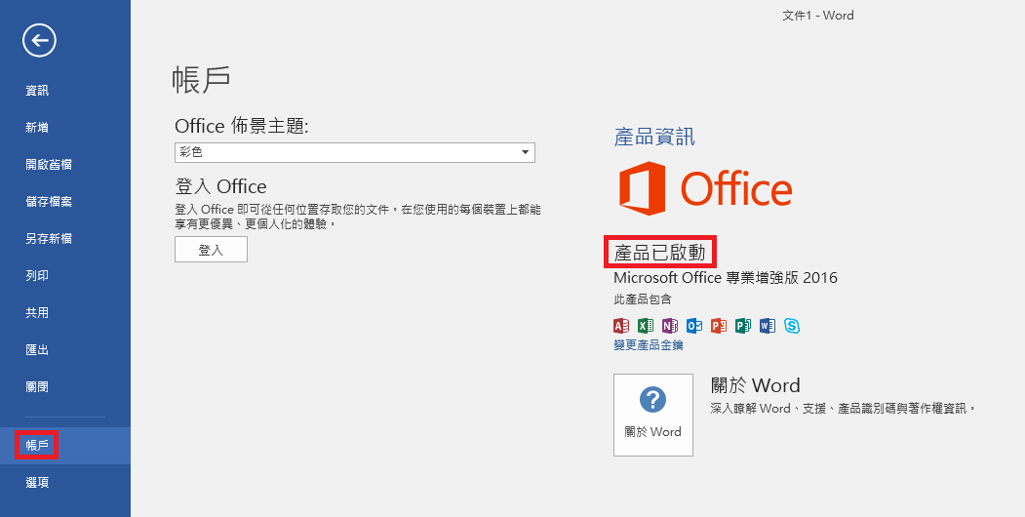Click the Skype for Business icon
This screenshot has height=517, width=1025.
coord(792,326)
